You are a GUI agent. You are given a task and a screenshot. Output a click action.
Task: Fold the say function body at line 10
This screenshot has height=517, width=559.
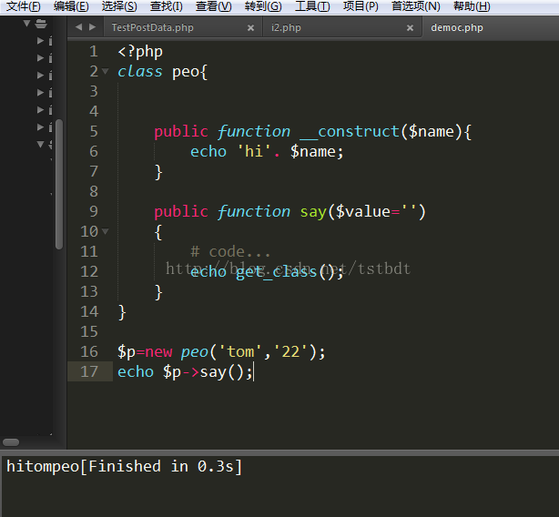pyautogui.click(x=105, y=231)
